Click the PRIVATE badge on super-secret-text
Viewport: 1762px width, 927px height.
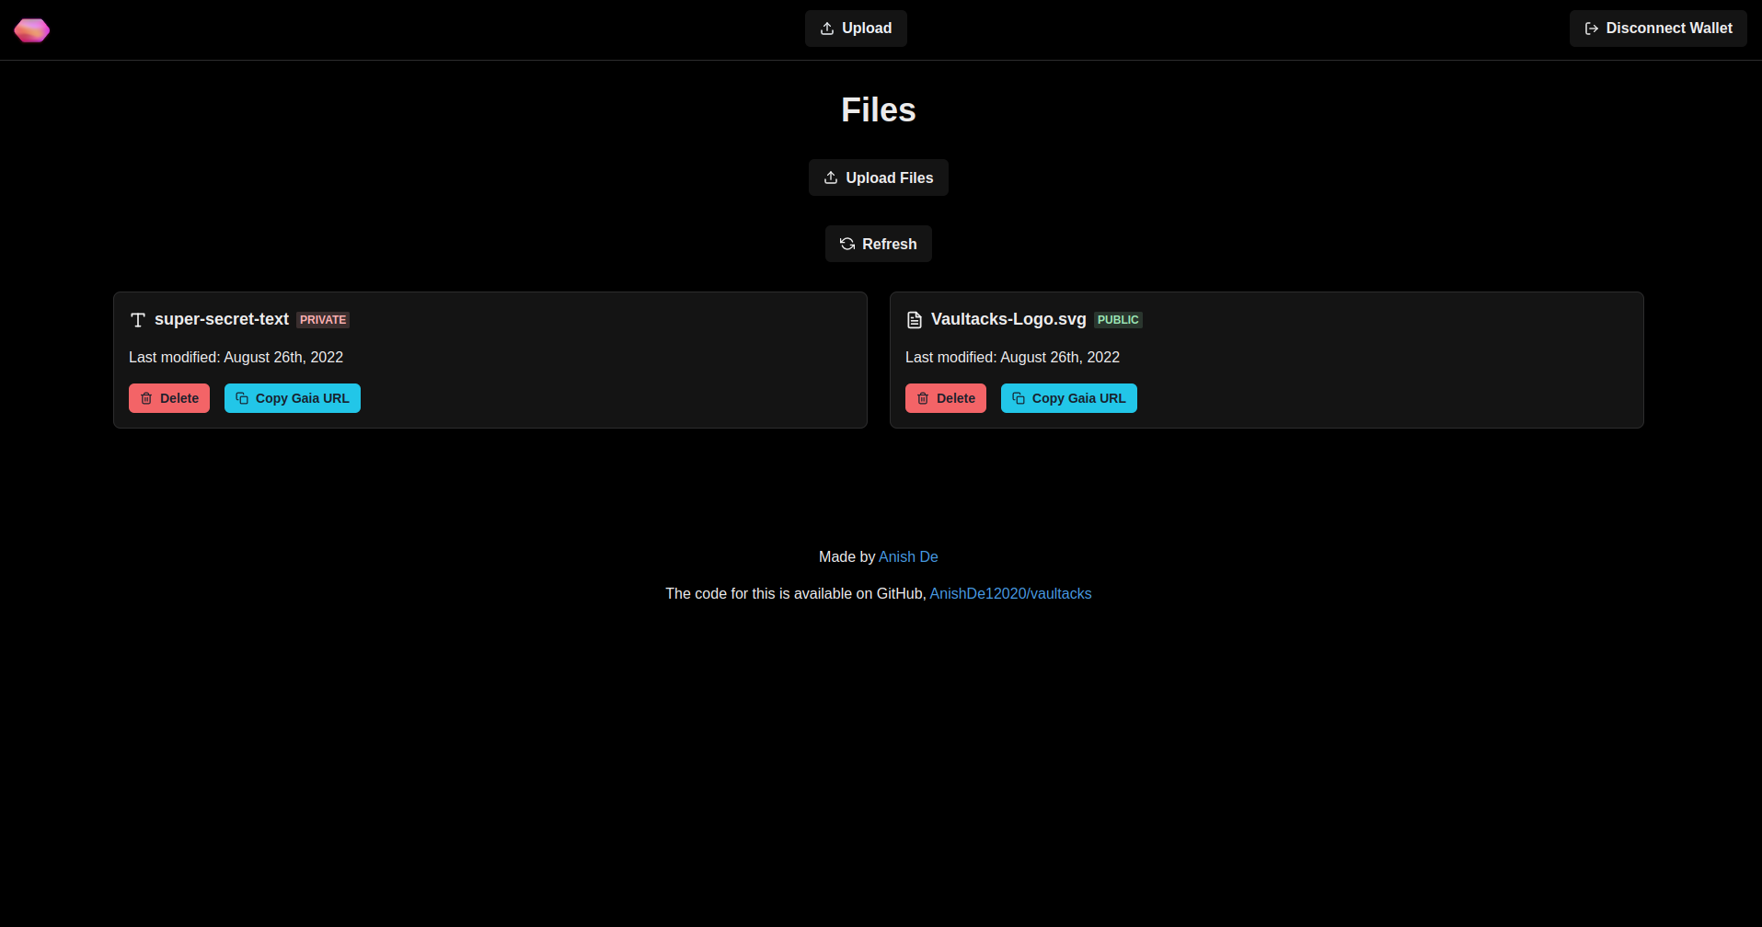click(322, 320)
